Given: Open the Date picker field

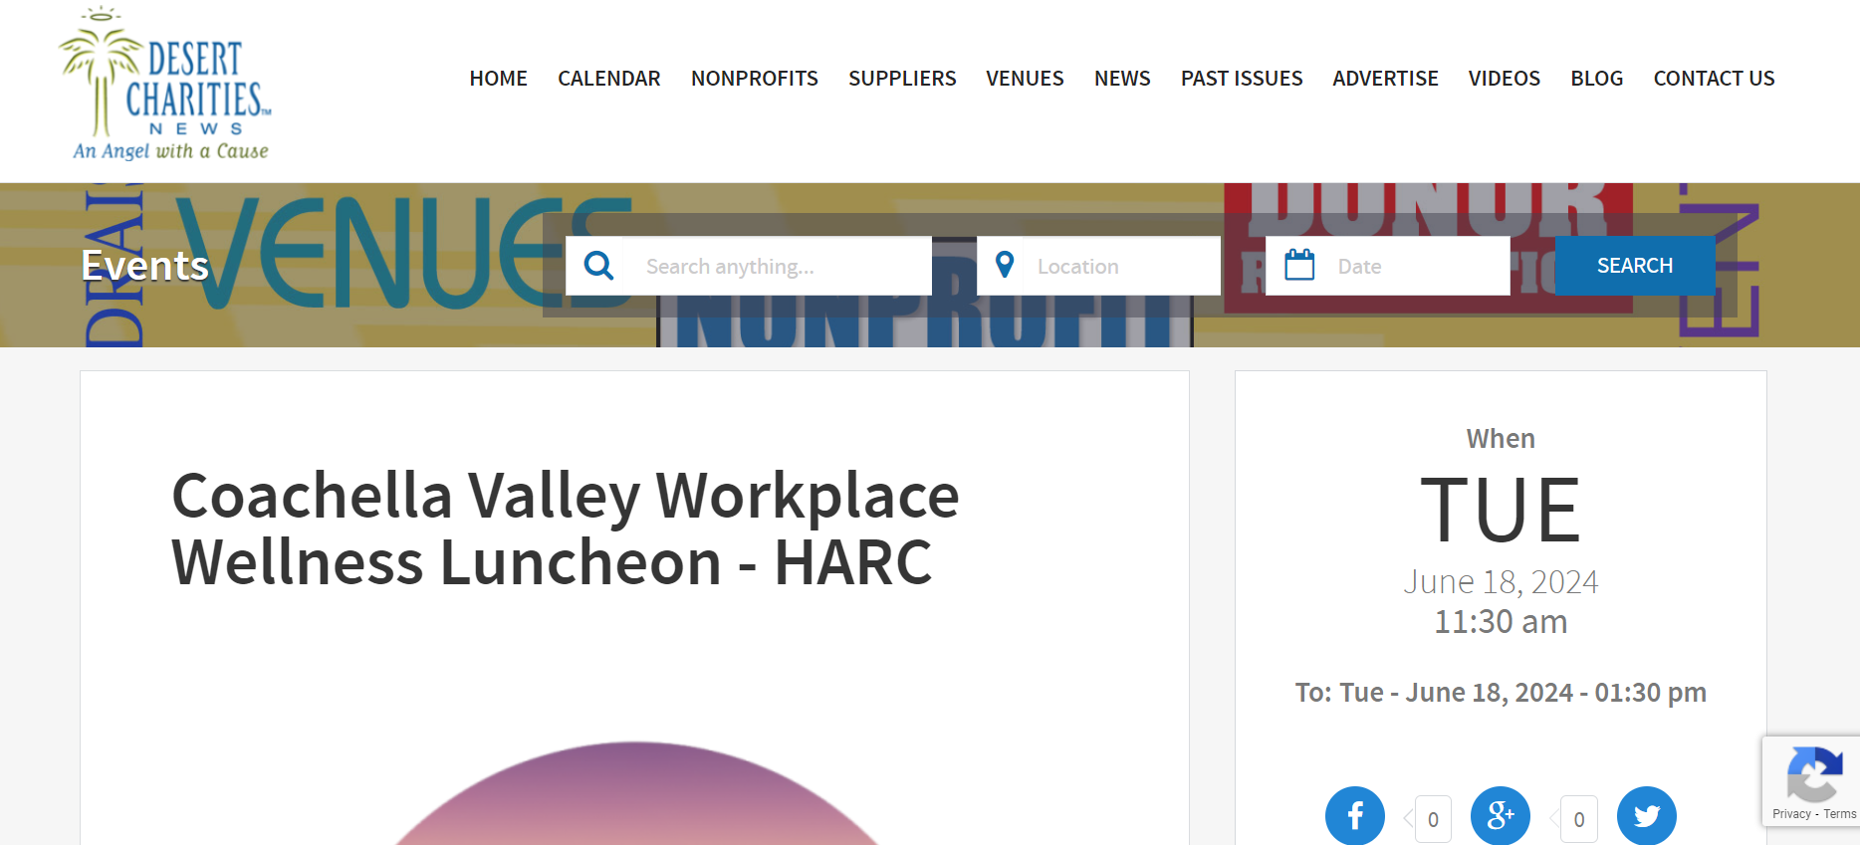Looking at the screenshot, I should [x=1414, y=267].
